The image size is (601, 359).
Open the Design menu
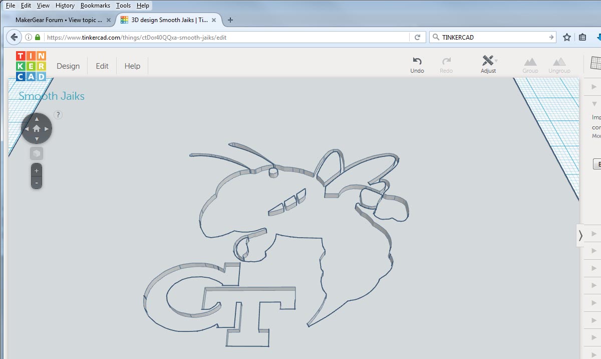[x=68, y=66]
